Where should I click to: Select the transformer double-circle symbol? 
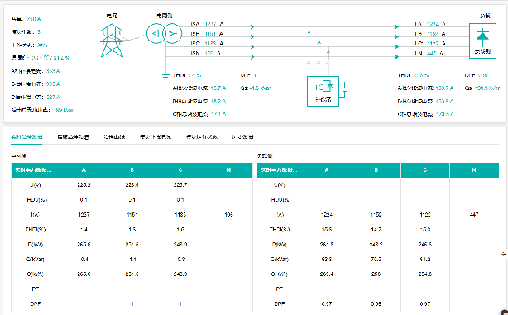pos(164,33)
